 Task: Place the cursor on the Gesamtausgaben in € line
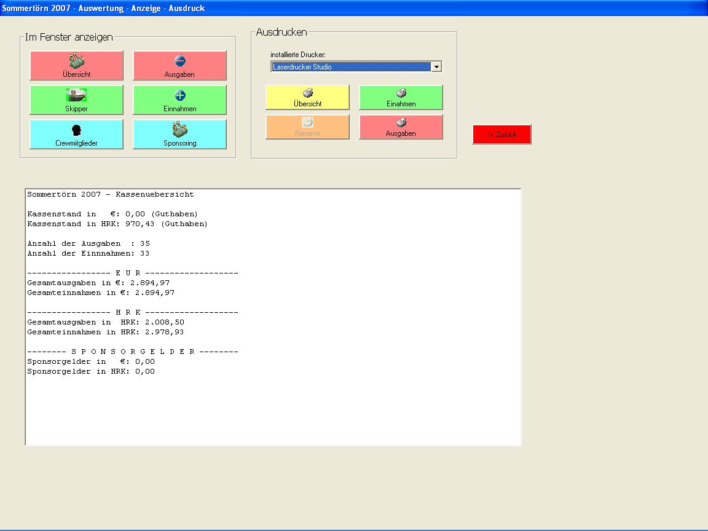tap(98, 283)
